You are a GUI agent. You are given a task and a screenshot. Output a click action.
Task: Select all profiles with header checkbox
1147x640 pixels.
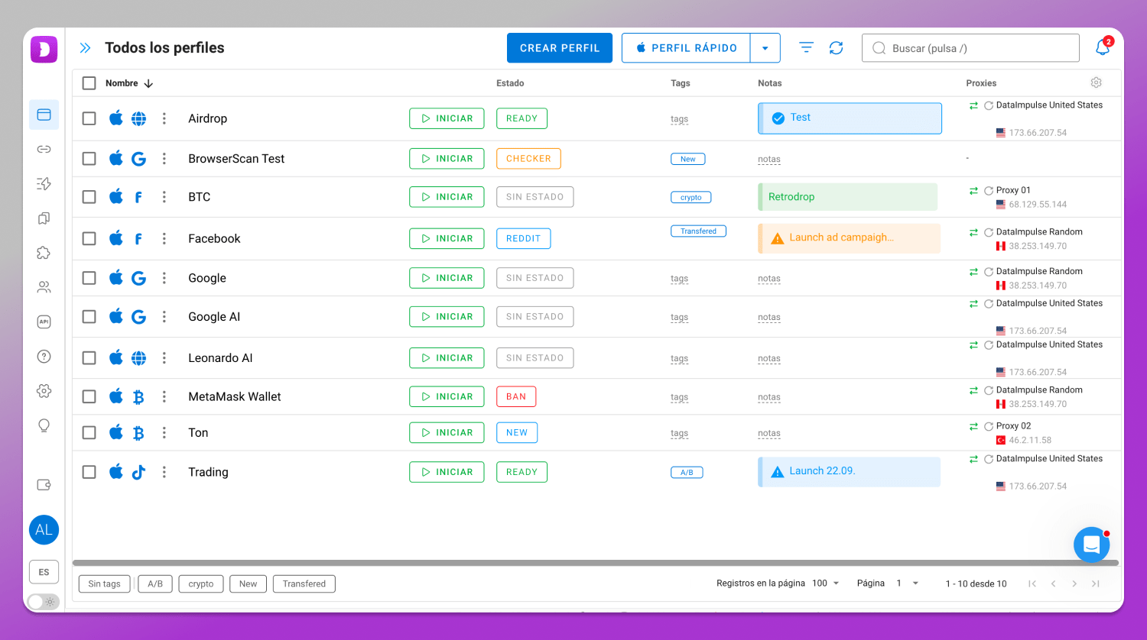[89, 83]
